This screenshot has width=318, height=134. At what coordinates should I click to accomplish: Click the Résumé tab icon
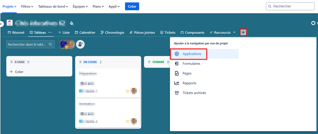tap(9, 32)
